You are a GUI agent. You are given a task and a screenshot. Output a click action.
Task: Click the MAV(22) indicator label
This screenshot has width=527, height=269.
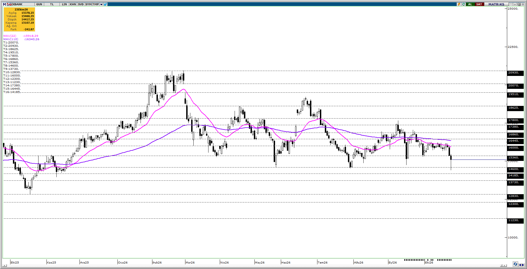click(10, 36)
